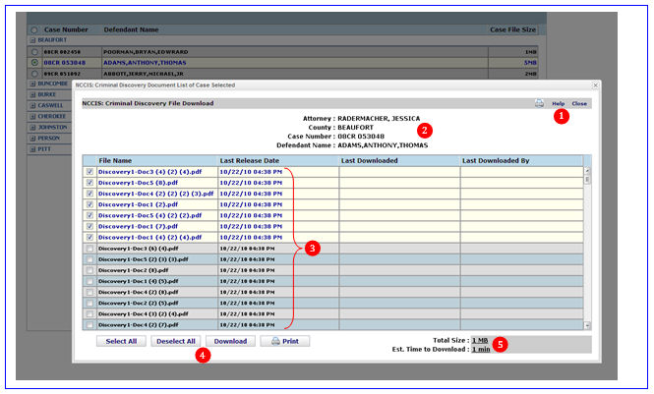Image resolution: width=654 pixels, height=394 pixels.
Task: Click the Deselect All button
Action: [x=176, y=342]
